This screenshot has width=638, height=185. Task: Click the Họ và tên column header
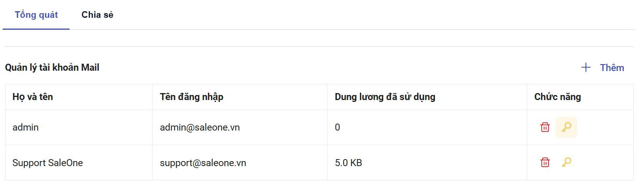pyautogui.click(x=33, y=97)
